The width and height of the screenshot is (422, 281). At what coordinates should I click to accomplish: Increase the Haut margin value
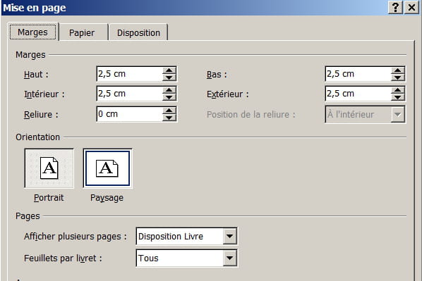point(169,70)
